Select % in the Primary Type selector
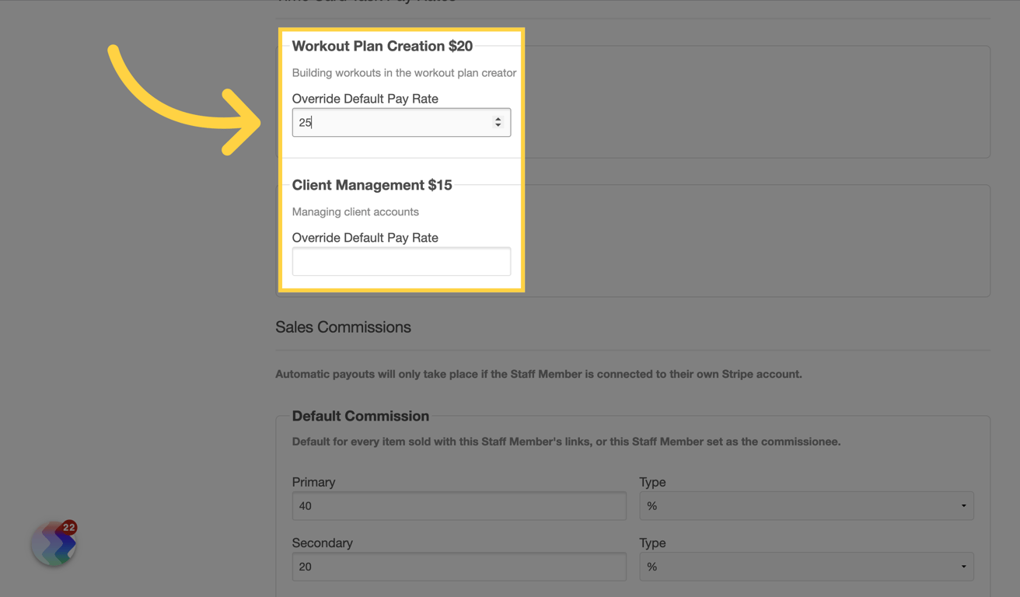Viewport: 1020px width, 597px height. tap(806, 505)
